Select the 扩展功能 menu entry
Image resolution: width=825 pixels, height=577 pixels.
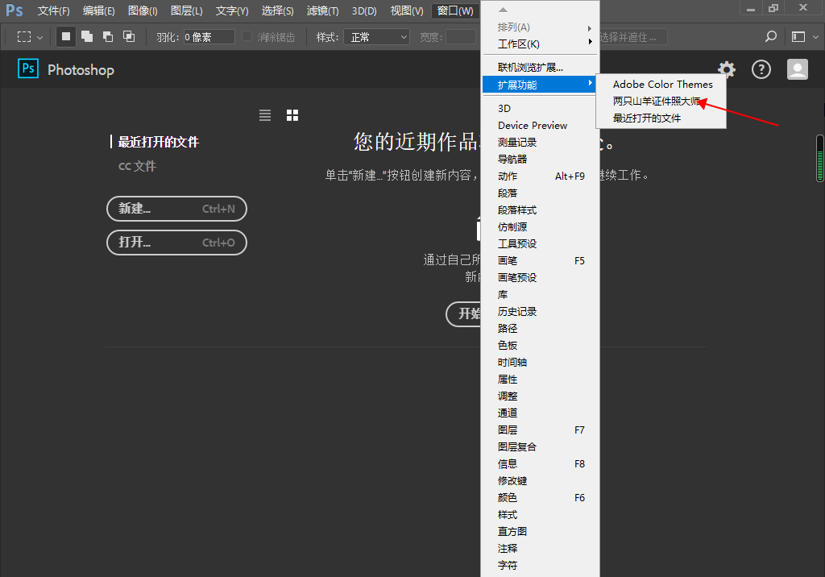point(540,85)
